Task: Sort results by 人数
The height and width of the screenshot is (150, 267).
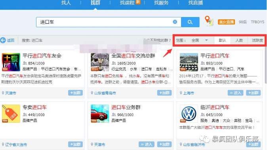Action: pyautogui.click(x=239, y=40)
